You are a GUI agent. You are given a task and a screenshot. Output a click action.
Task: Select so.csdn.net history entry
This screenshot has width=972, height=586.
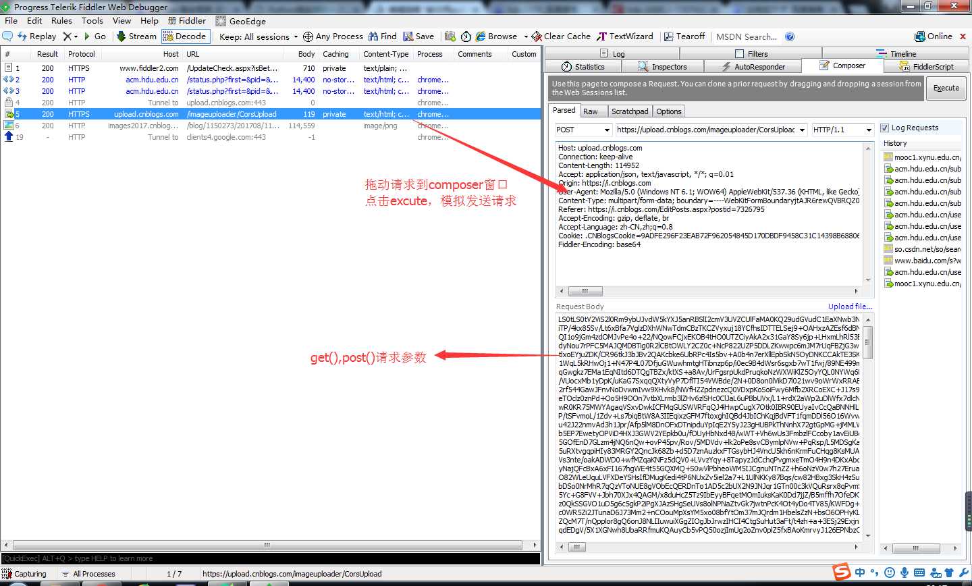click(923, 249)
